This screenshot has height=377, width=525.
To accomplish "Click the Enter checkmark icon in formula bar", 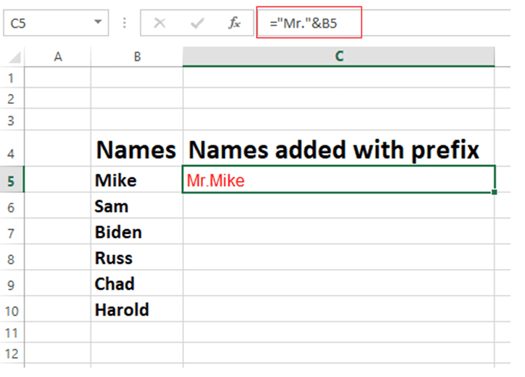I will click(197, 23).
